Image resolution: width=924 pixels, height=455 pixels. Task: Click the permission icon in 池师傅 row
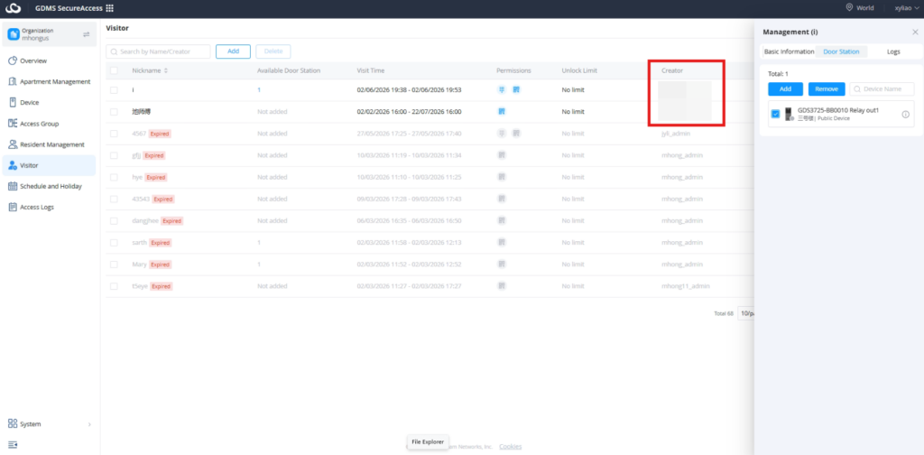[502, 111]
